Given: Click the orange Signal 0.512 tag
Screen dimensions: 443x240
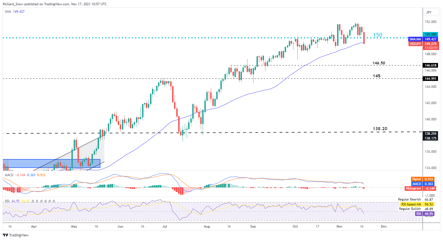Looking at the screenshot, I should [423, 179].
